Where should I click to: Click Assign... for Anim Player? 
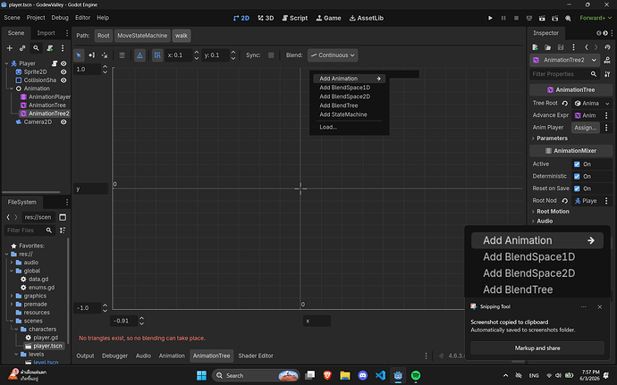pos(585,128)
